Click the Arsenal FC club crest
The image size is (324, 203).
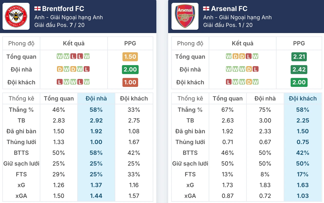coord(185,16)
